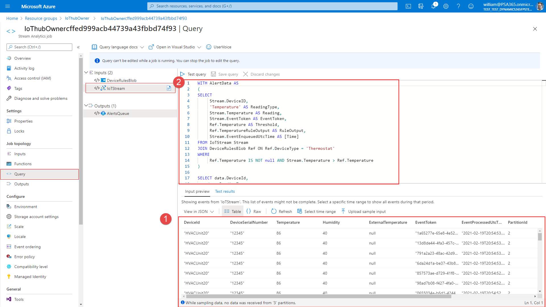Click the Refresh input preview icon

pos(273,211)
